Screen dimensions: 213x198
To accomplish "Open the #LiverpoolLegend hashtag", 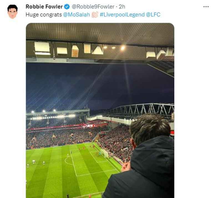I will pos(121,15).
